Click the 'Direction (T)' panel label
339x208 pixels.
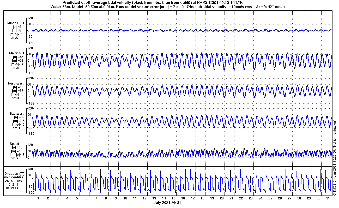click(15, 173)
